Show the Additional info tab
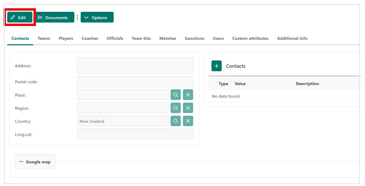This screenshot has height=186, width=365. click(292, 38)
